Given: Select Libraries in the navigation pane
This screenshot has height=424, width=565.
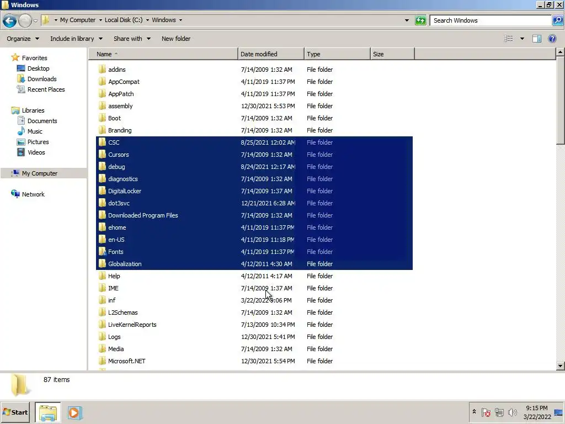Looking at the screenshot, I should 33,110.
